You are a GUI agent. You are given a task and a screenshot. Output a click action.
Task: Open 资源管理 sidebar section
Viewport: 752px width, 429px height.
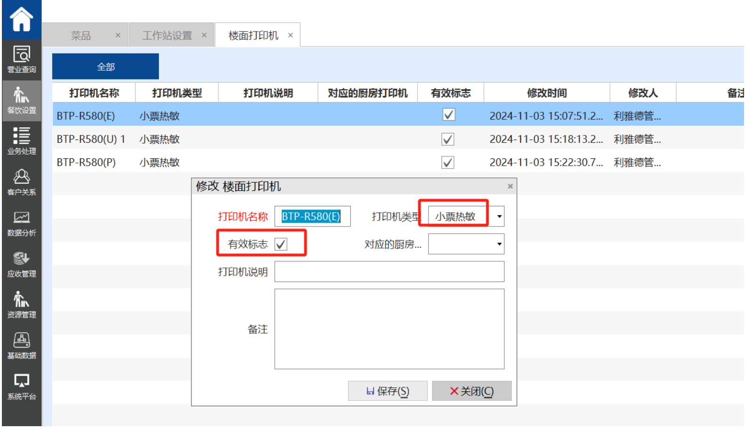(x=22, y=305)
